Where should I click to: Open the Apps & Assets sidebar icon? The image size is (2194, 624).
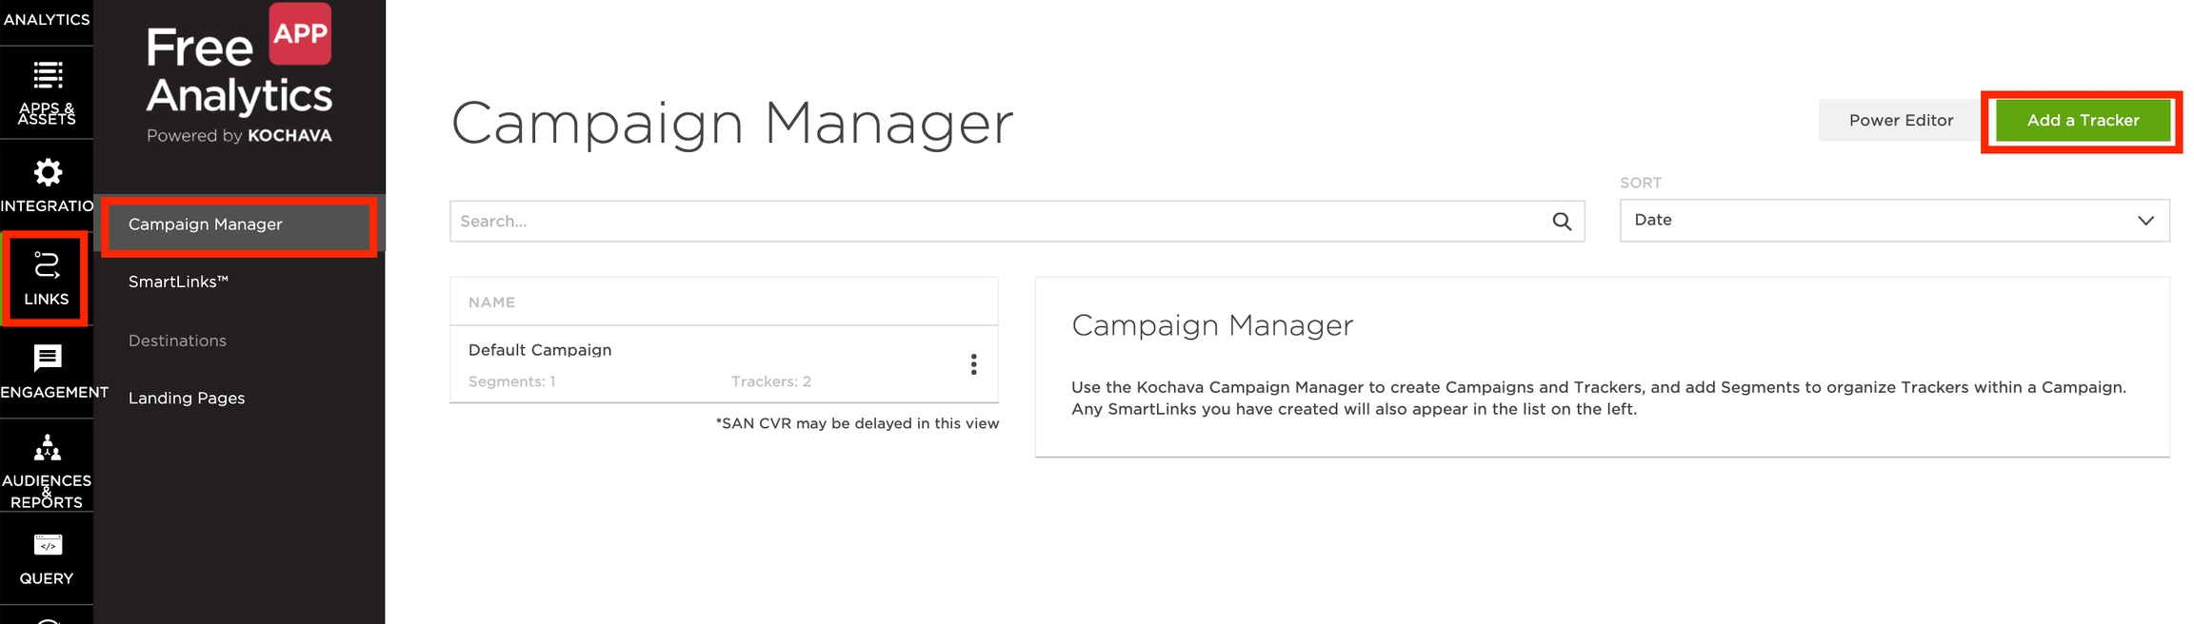[x=47, y=91]
